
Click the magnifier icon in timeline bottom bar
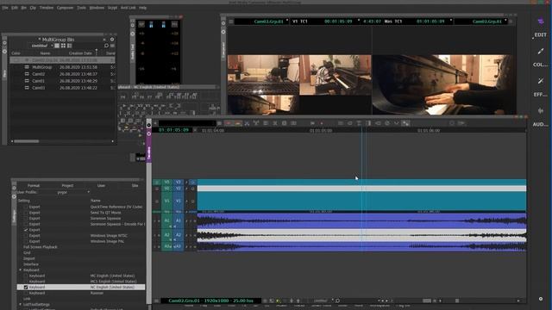337,301
